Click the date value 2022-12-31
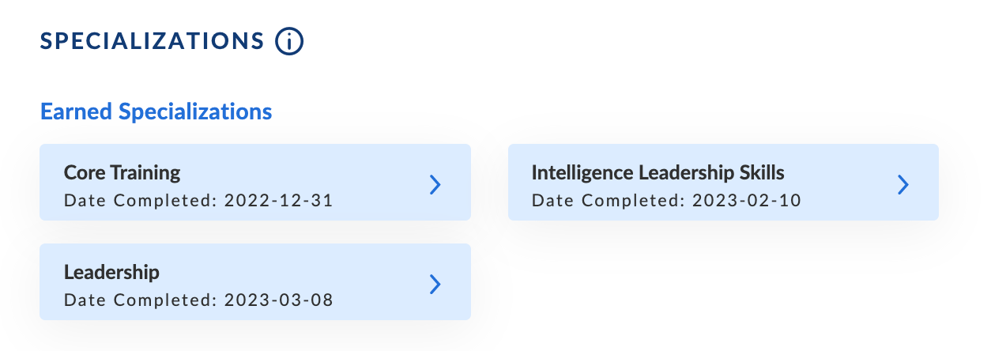The image size is (991, 351). tap(278, 201)
